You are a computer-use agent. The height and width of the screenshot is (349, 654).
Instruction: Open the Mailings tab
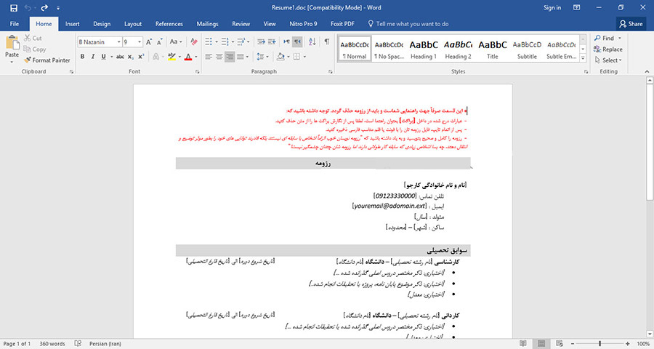(x=207, y=24)
